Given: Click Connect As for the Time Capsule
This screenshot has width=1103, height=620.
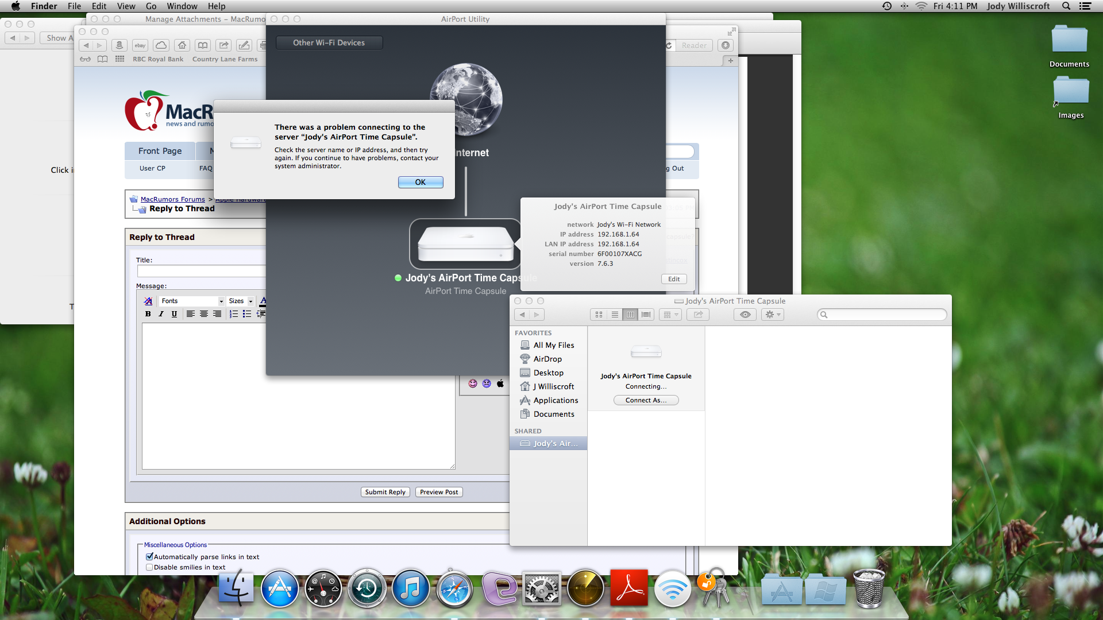Looking at the screenshot, I should coord(646,400).
